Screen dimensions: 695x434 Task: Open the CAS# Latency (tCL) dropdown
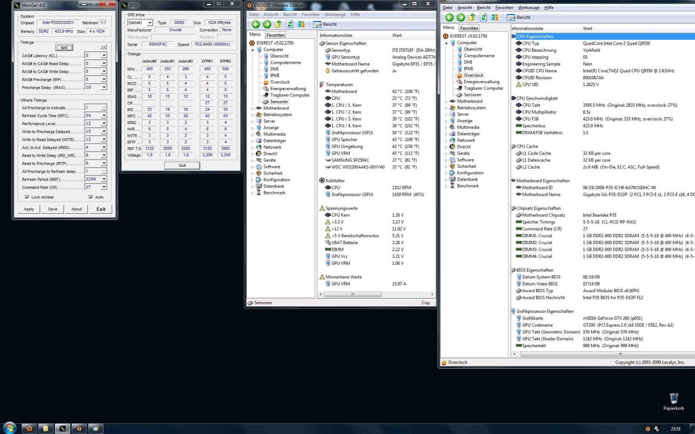104,55
